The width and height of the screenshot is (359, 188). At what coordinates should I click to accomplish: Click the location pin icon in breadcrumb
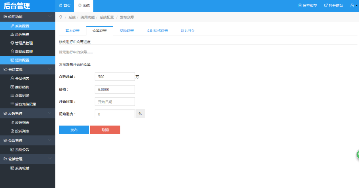61,17
